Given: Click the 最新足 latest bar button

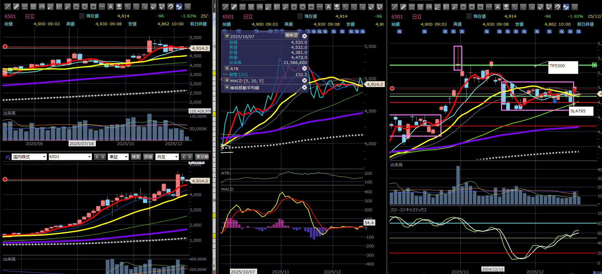Looking at the screenshot, I should pyautogui.click(x=291, y=35).
